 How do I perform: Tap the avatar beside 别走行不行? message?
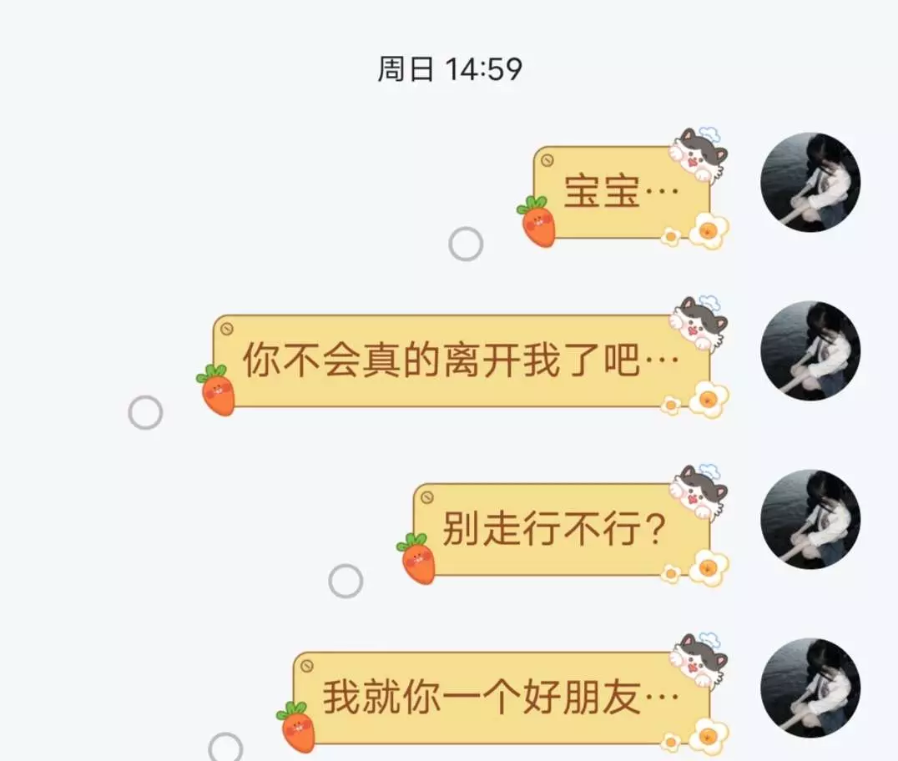click(x=810, y=519)
